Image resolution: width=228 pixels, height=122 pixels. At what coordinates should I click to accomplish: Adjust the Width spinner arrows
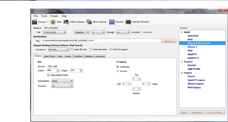(58, 71)
